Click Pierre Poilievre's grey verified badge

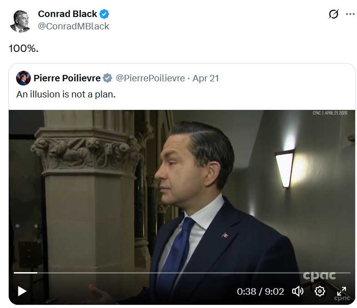pos(107,78)
